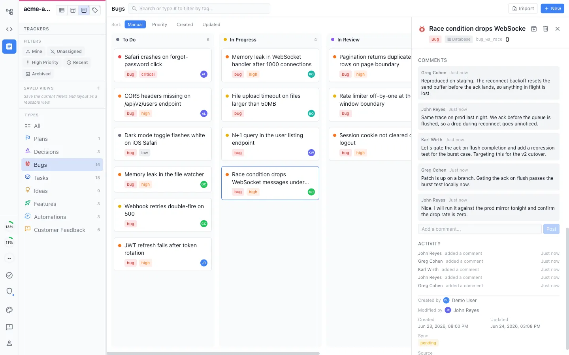Screen dimensions: 569x355
Task: Open the shield security icon in left rail
Action: tap(9, 291)
